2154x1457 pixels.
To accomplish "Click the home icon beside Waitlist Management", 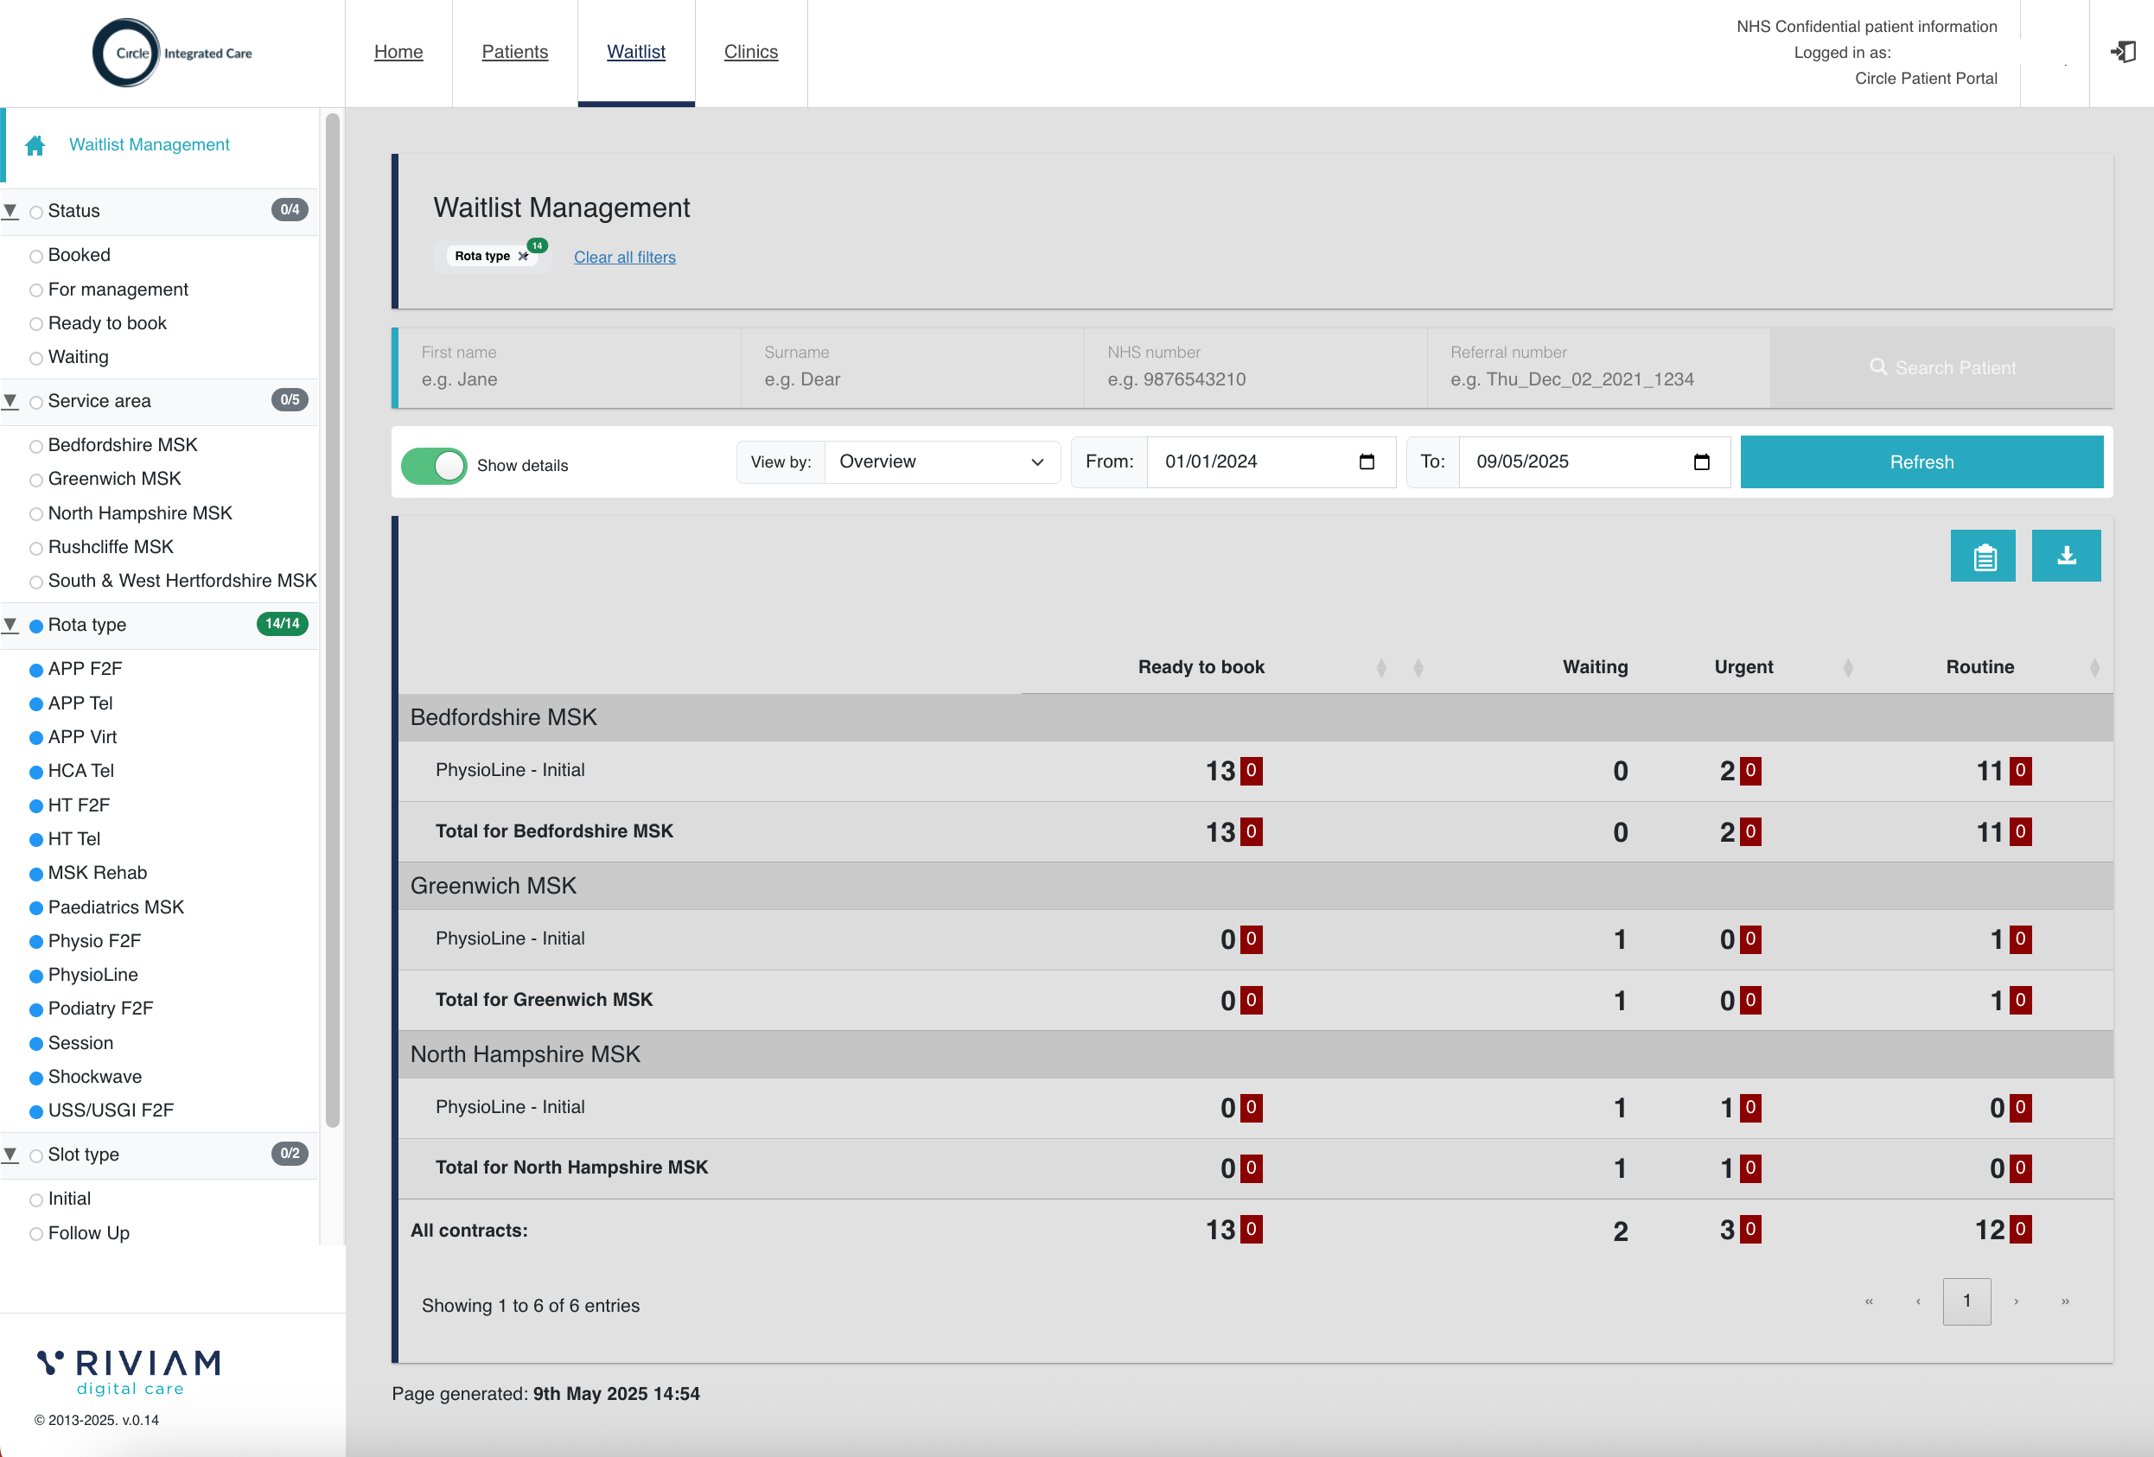I will (x=35, y=145).
